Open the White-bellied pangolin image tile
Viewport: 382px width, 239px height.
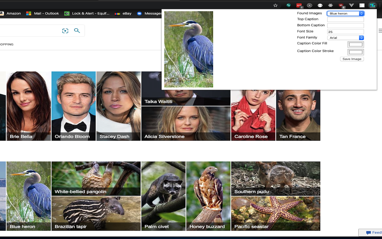point(96,179)
